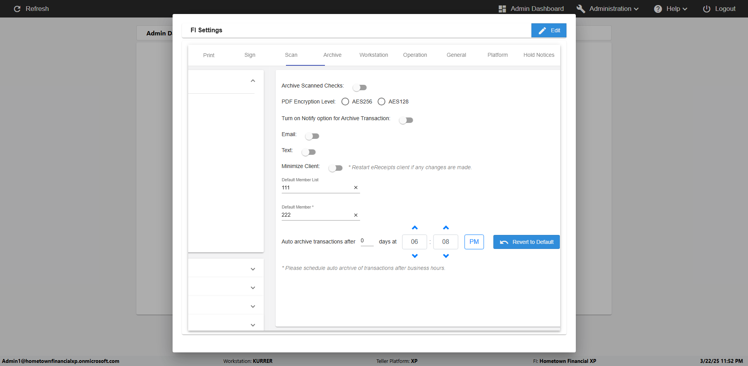Toggle the Email notification switch
Image resolution: width=748 pixels, height=366 pixels.
click(x=312, y=136)
